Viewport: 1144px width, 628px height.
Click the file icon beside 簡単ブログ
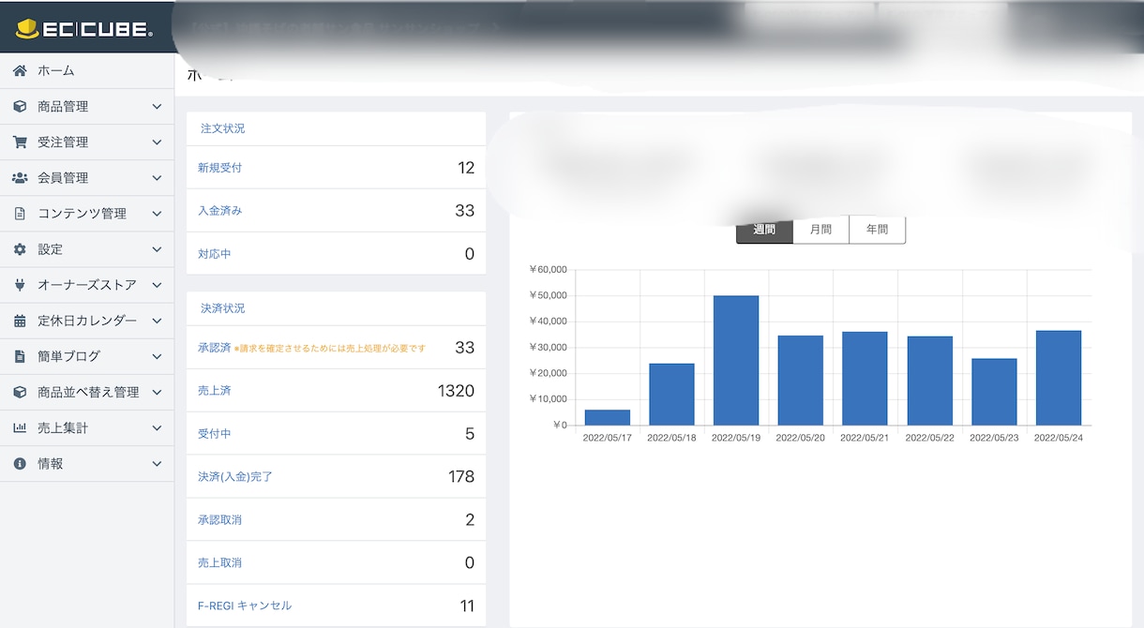[20, 356]
